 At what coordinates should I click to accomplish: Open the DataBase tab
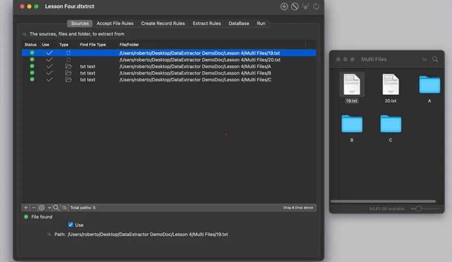[x=239, y=23]
